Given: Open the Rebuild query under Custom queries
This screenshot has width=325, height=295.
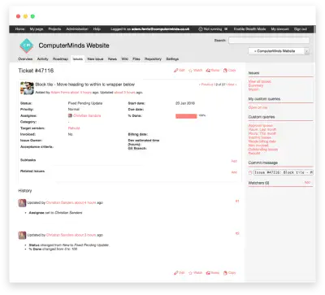Looking at the screenshot, I should click(x=254, y=154).
